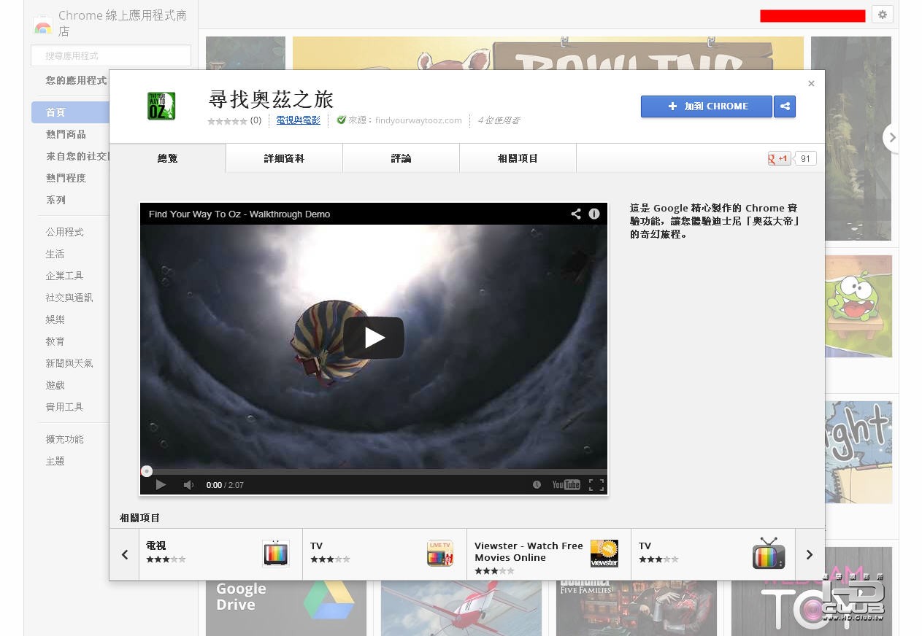The width and height of the screenshot is (922, 636).
Task: Click the Cut the Rope thumbnail behind dialog
Action: click(858, 306)
